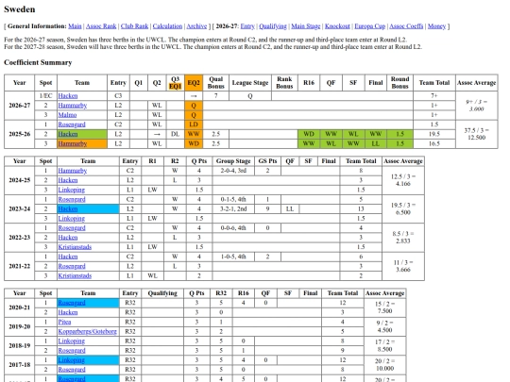Open the Qualifying link
This screenshot has height=382, width=510.
273,26
